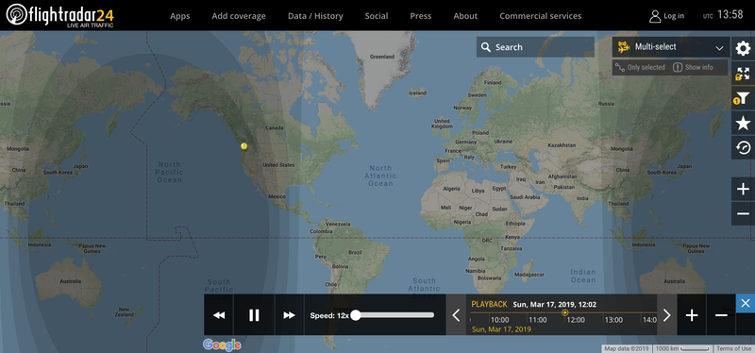Click the Google logo on map
755x353 pixels.
point(222,345)
